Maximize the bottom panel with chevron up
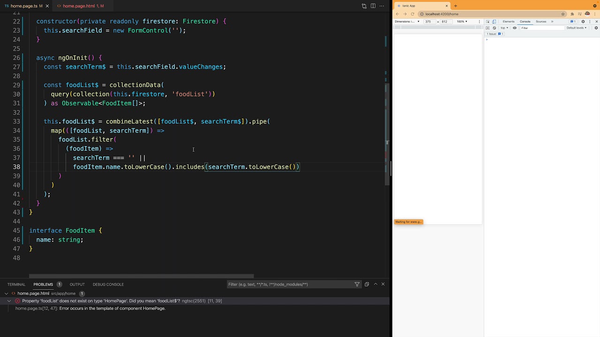The image size is (600, 337). (375, 284)
